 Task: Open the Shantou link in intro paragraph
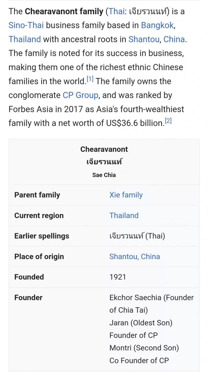point(144,39)
